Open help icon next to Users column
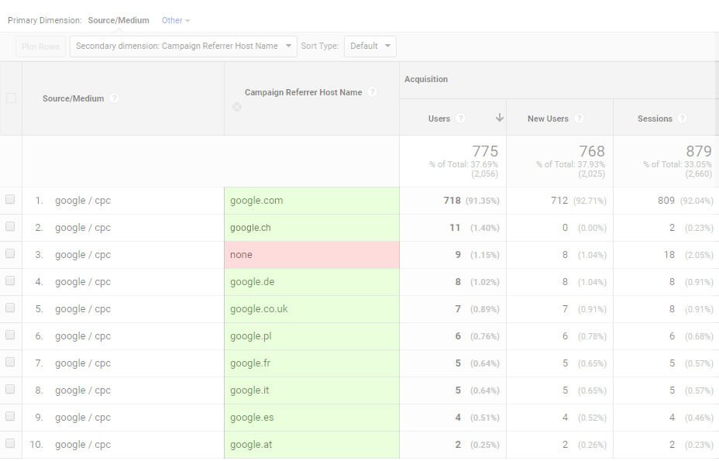 point(461,119)
